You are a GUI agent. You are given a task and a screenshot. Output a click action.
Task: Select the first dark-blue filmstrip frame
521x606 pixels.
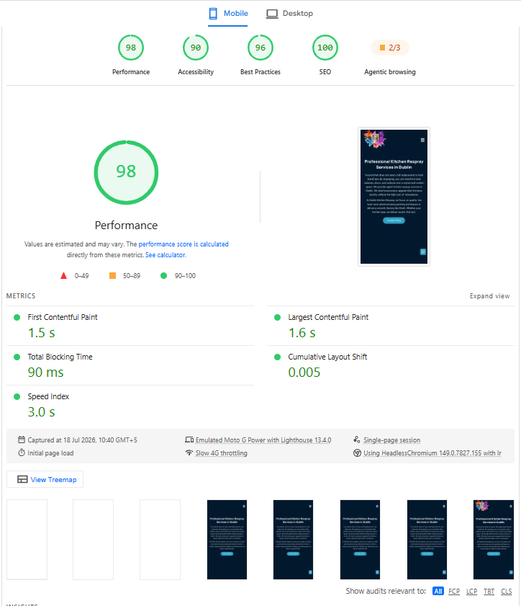(x=227, y=540)
